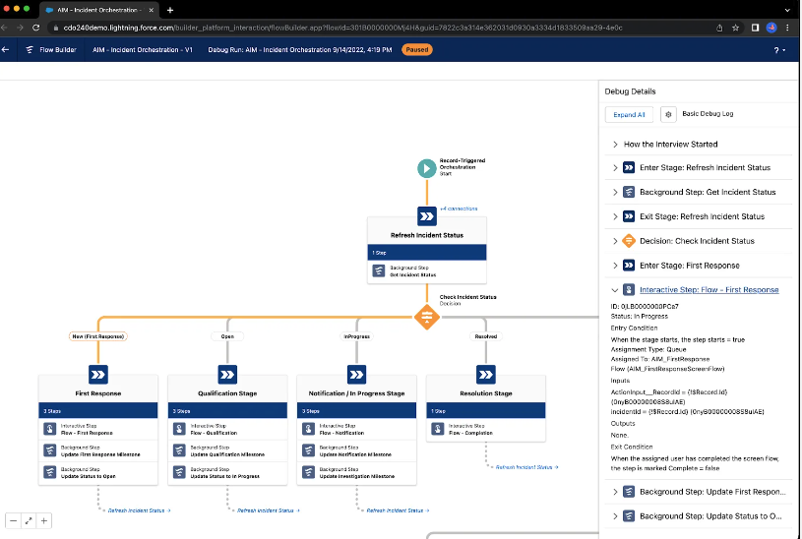The width and height of the screenshot is (802, 539).
Task: Open the Chrome profile avatar
Action: pos(771,28)
